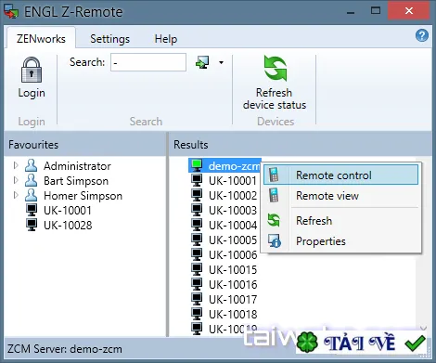Image resolution: width=436 pixels, height=363 pixels.
Task: Select UK-10018 in Results list
Action: pos(233,315)
